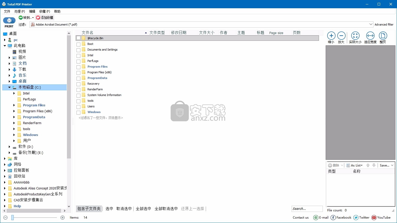Select the 库 libraries icon
This screenshot has width=397, height=223.
(x=10, y=158)
